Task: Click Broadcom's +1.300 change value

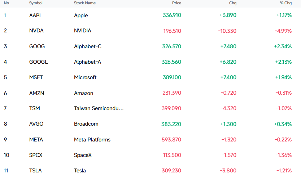Action: 228,124
